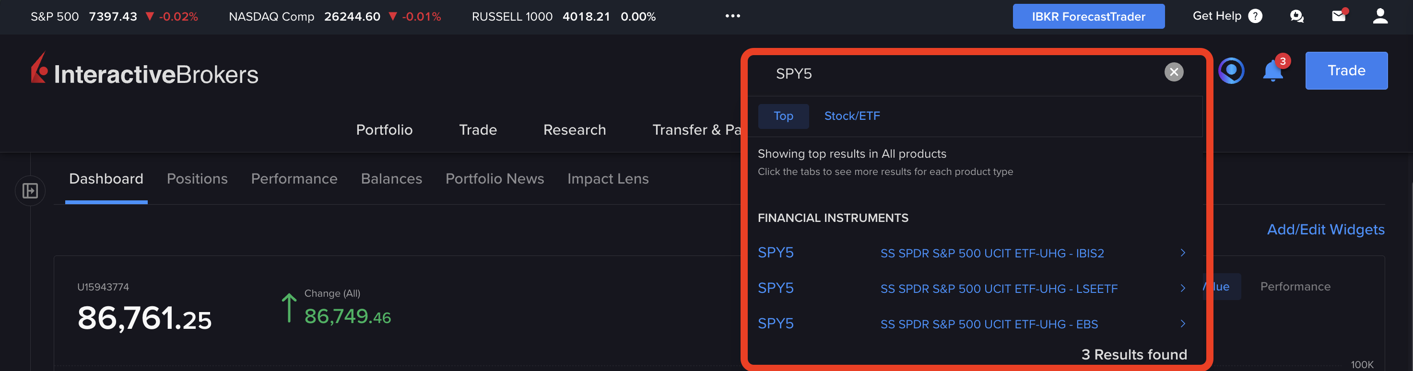Open the user account profile icon

[1380, 16]
